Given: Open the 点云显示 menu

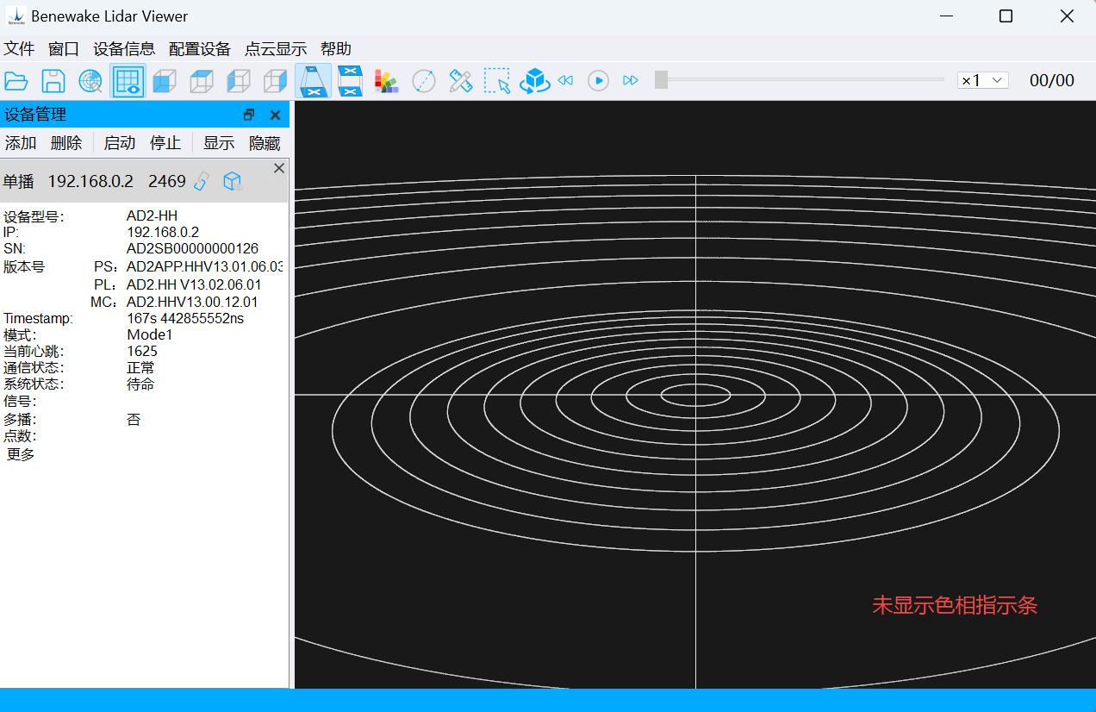Looking at the screenshot, I should pos(276,49).
